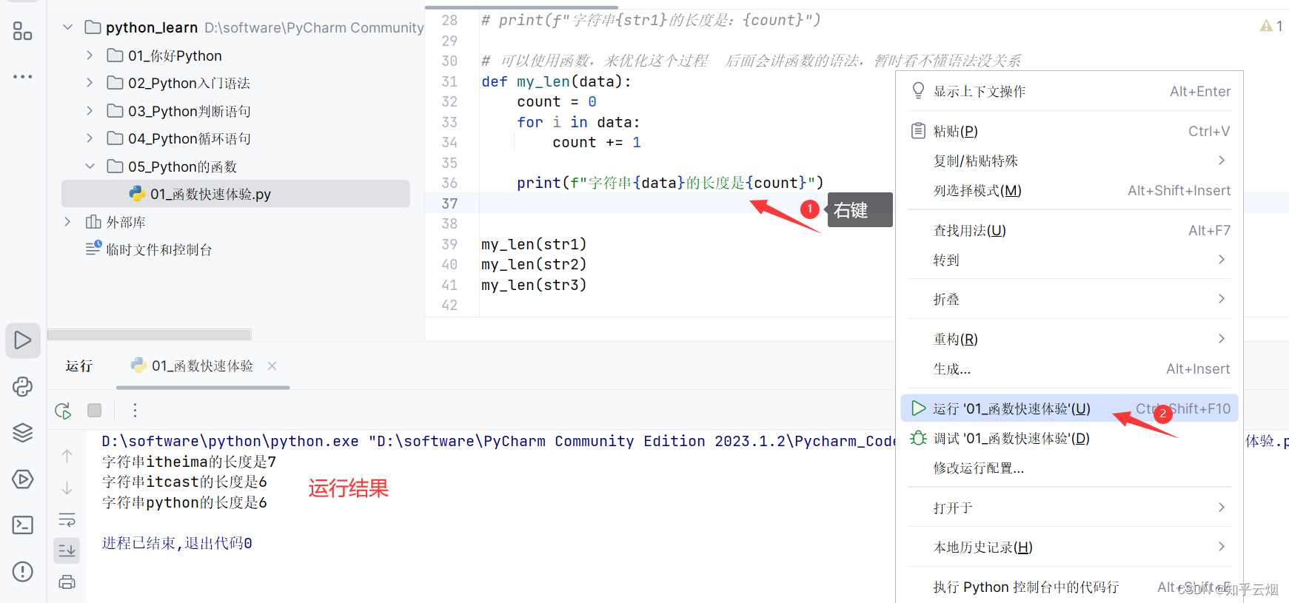Place cursor on my_len(str2) line
The width and height of the screenshot is (1289, 603).
(x=534, y=264)
